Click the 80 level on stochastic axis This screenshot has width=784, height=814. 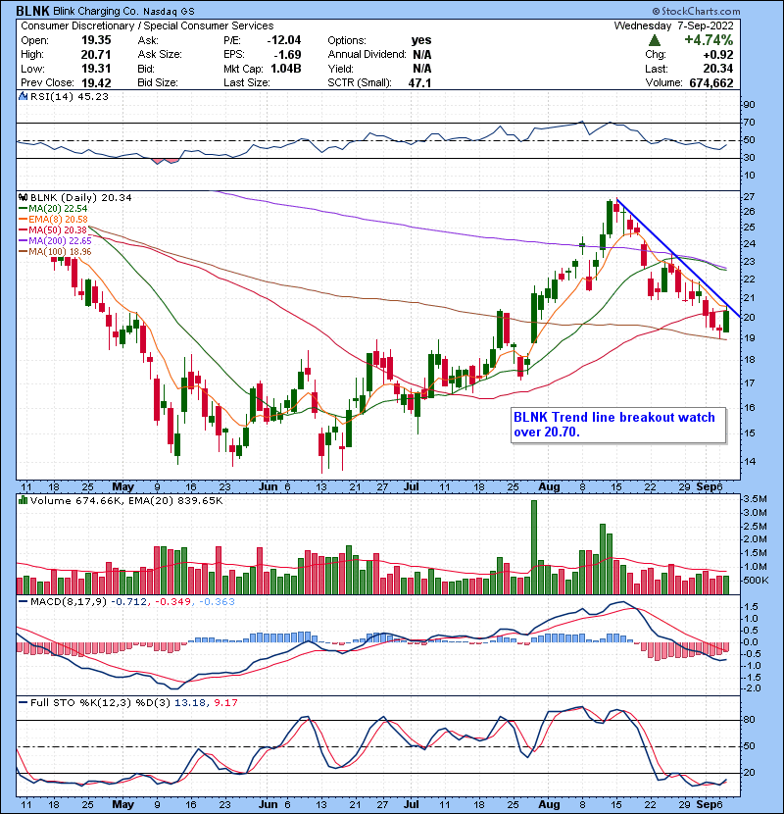coord(749,720)
